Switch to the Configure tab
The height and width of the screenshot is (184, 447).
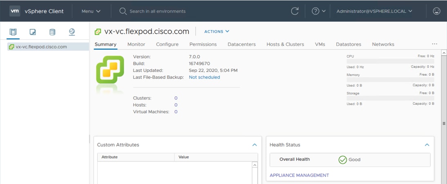click(x=168, y=44)
